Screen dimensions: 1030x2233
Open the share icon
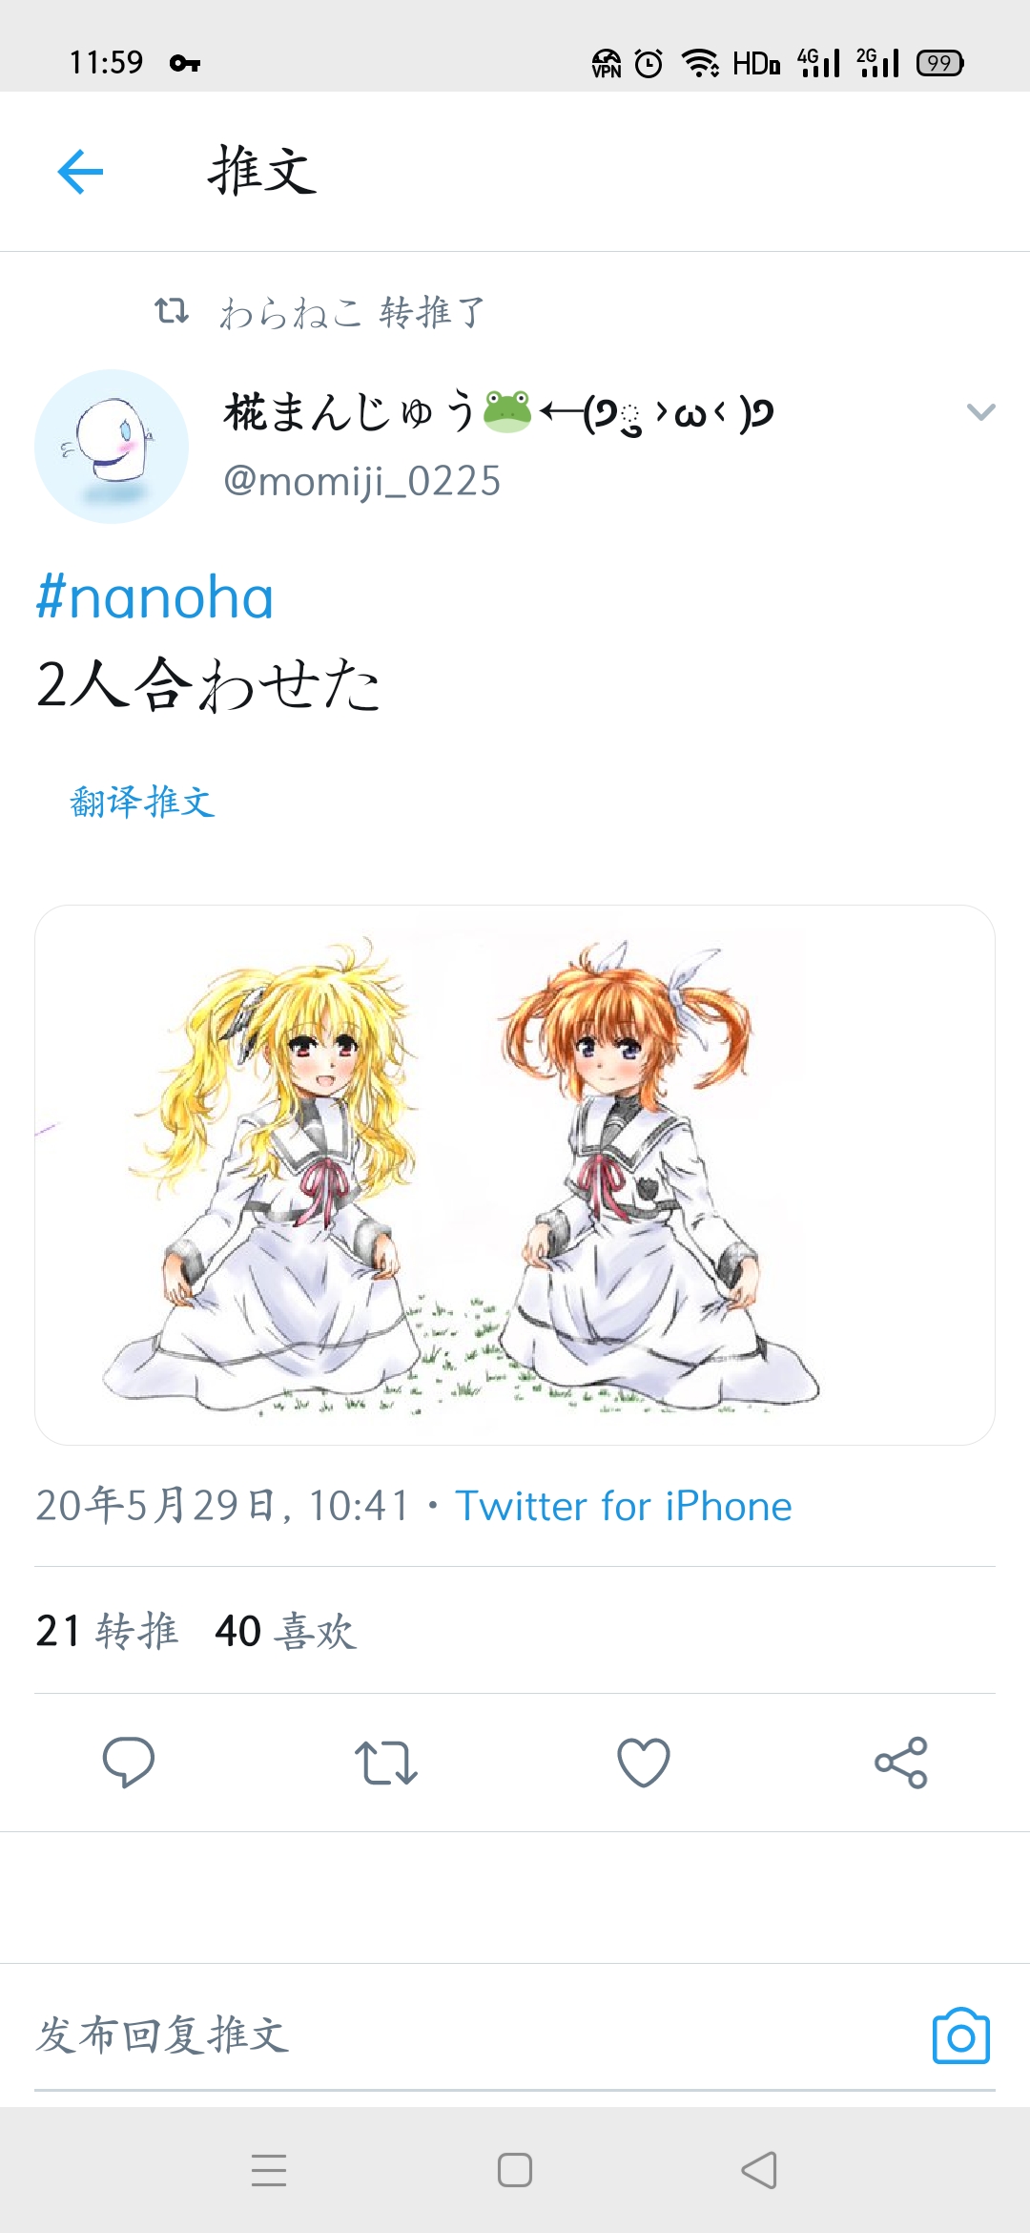[901, 1763]
